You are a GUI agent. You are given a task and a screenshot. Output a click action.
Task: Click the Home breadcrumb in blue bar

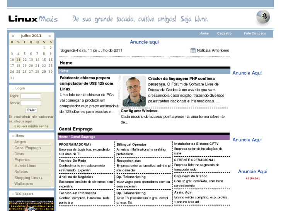coord(64,71)
